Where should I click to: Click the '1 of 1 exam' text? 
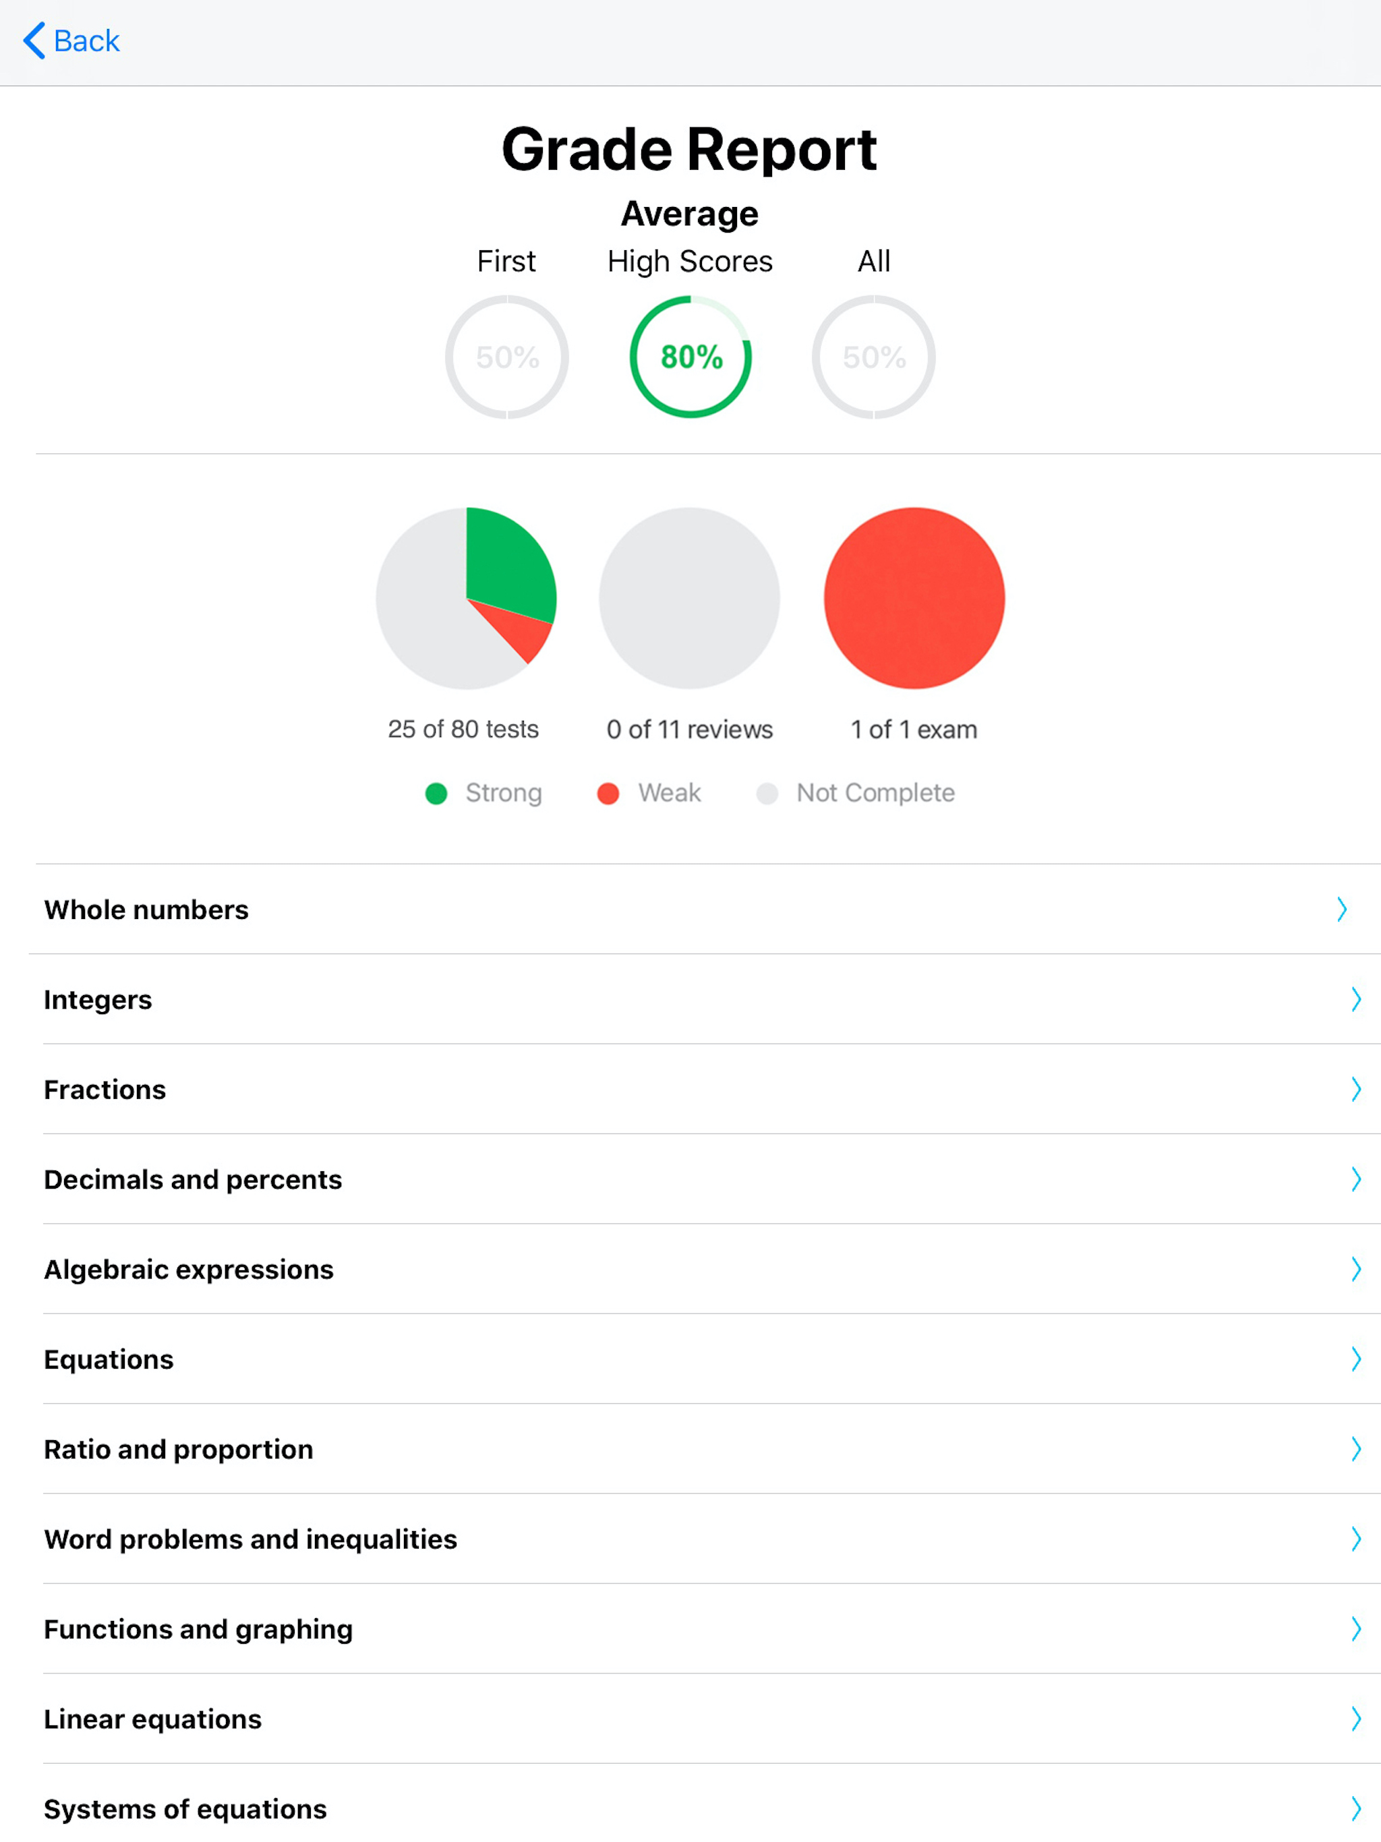[914, 730]
